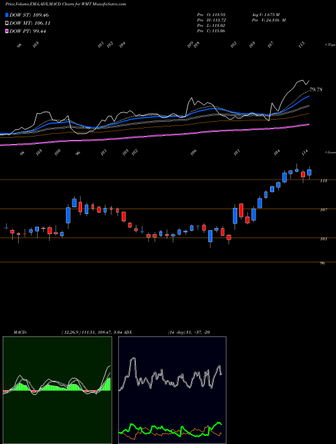The image size is (336, 444).
Task: Click the blue DOW ST legend swatch
Action: pos(7,15)
